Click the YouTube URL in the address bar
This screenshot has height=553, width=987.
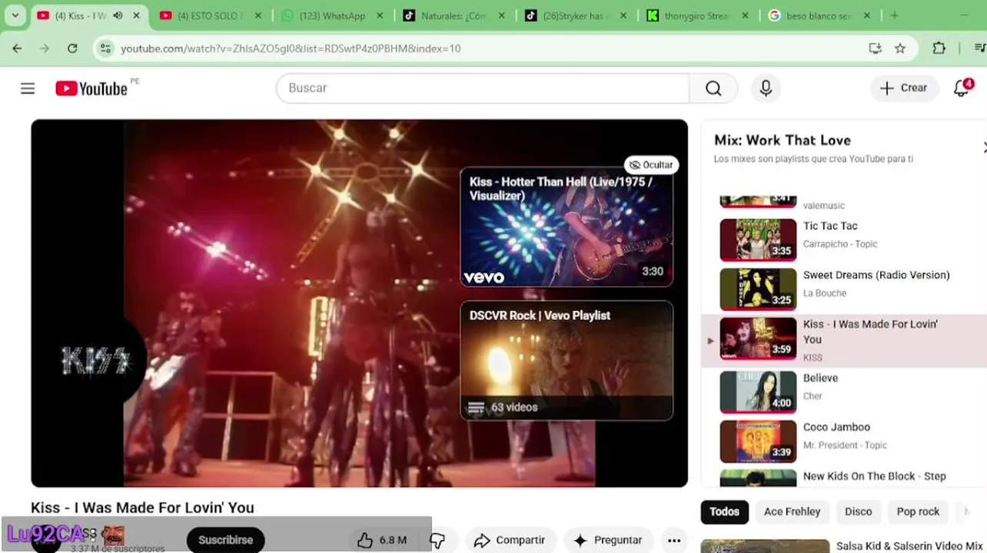click(291, 48)
